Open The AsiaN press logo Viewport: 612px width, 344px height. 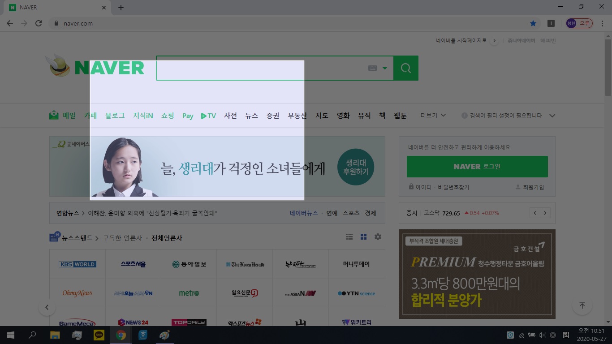pos(301,293)
